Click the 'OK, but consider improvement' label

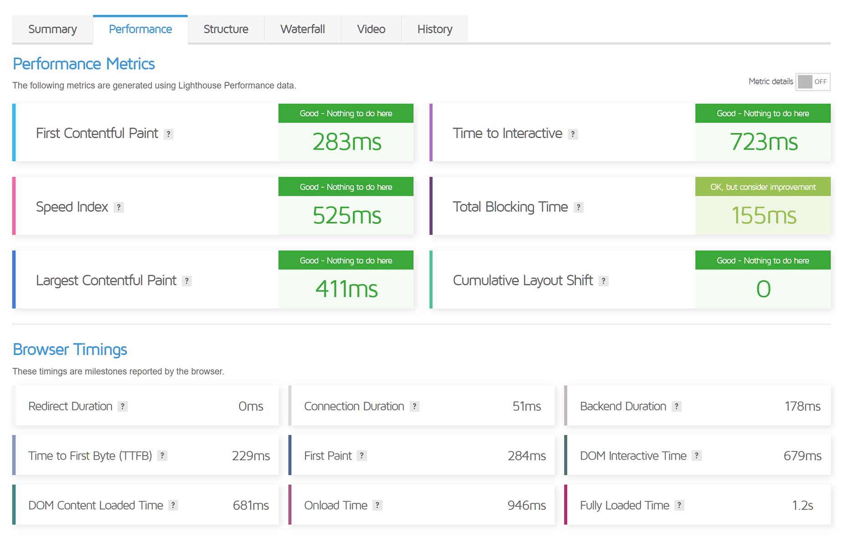click(x=763, y=187)
